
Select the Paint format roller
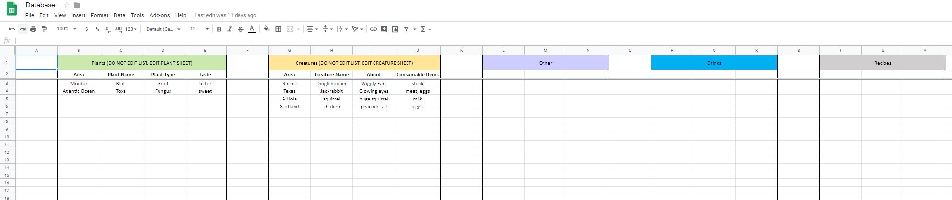pos(44,29)
